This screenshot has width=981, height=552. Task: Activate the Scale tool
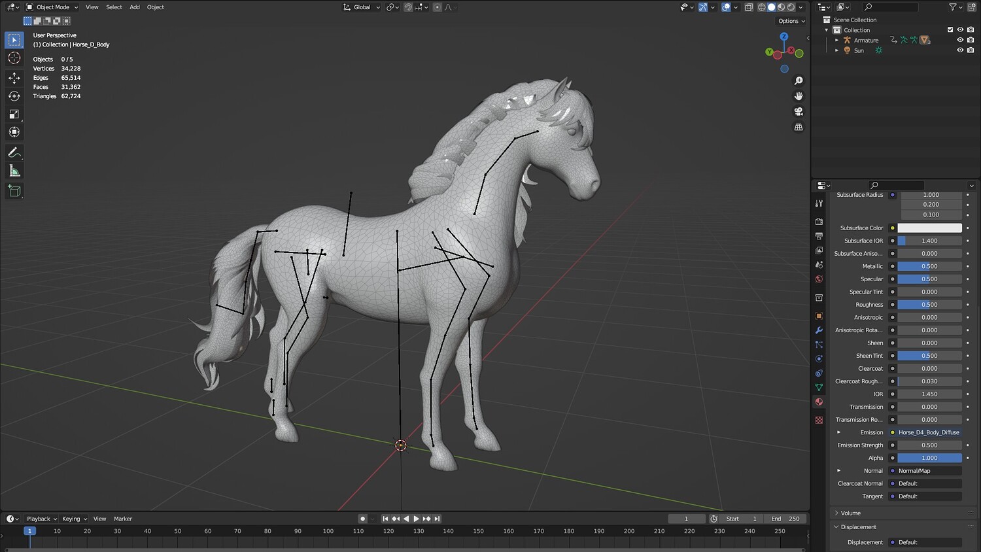tap(14, 114)
